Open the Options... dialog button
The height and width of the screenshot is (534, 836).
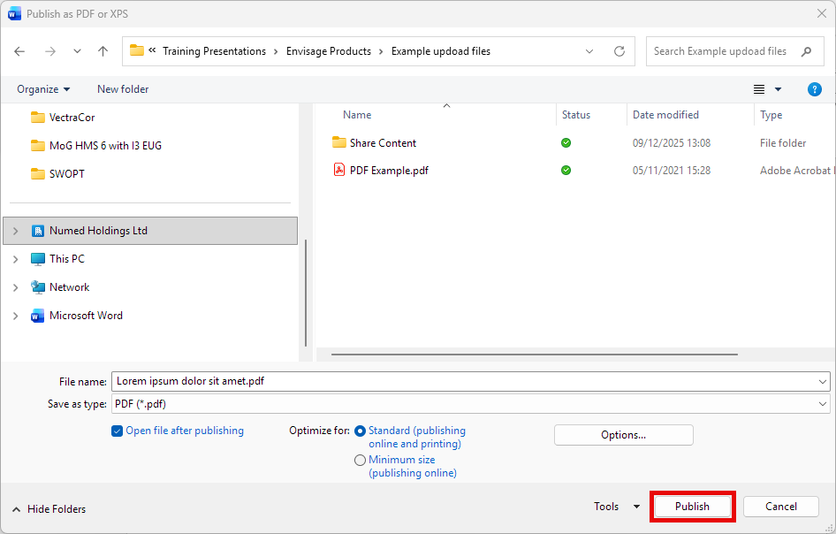pyautogui.click(x=623, y=435)
